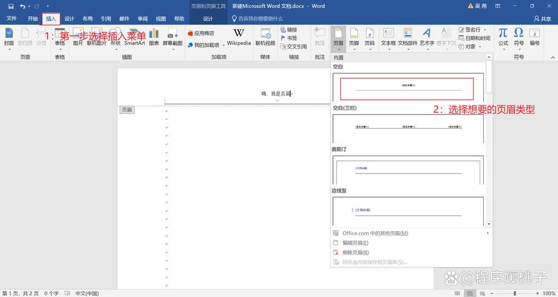Click the Picture (图片) icon
Image resolution: width=558 pixels, height=297 pixels.
pos(78,38)
